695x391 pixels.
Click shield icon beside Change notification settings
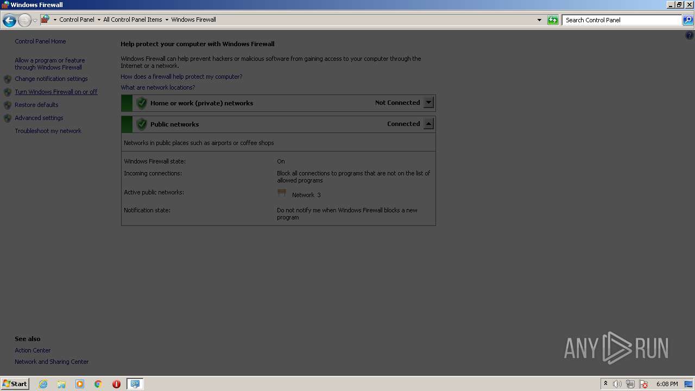8,79
